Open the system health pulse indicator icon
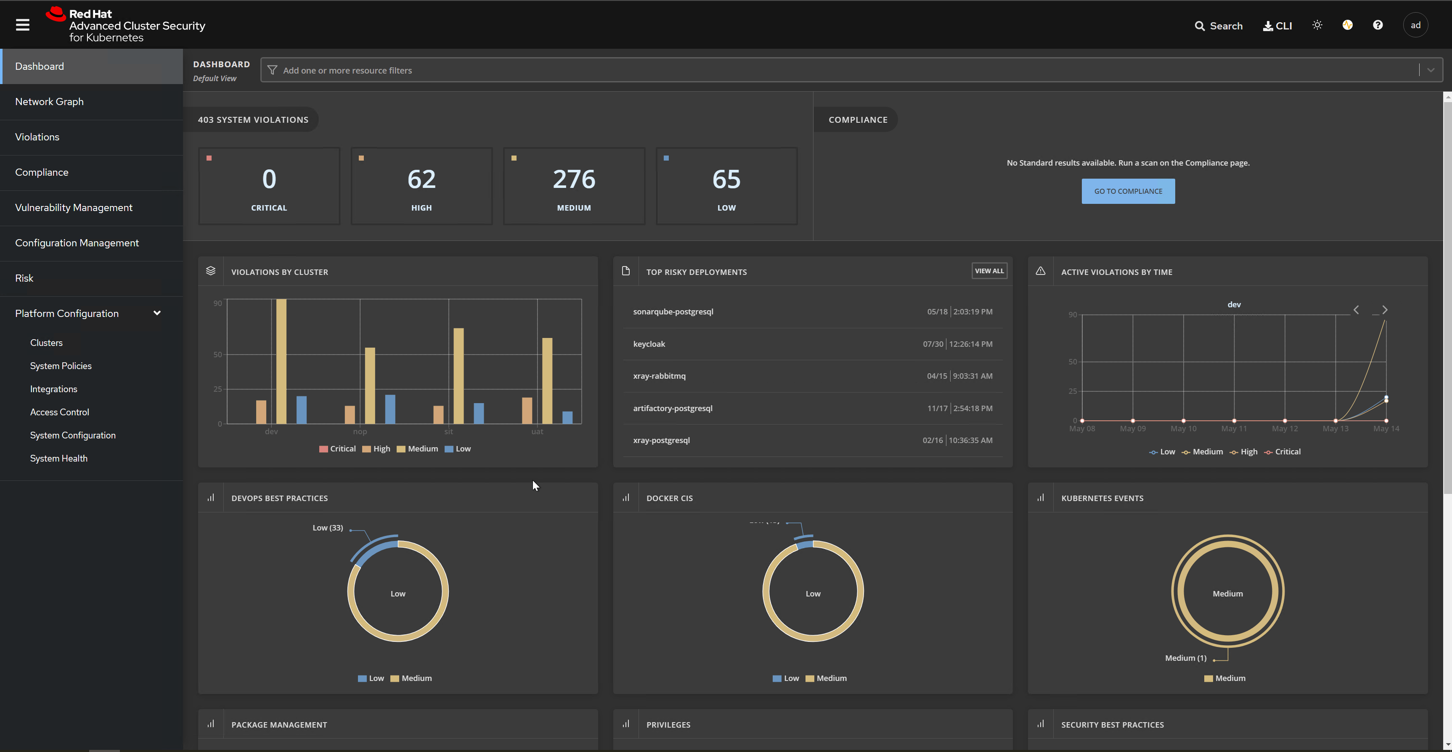Screen dimensions: 1452x752 pos(1347,25)
